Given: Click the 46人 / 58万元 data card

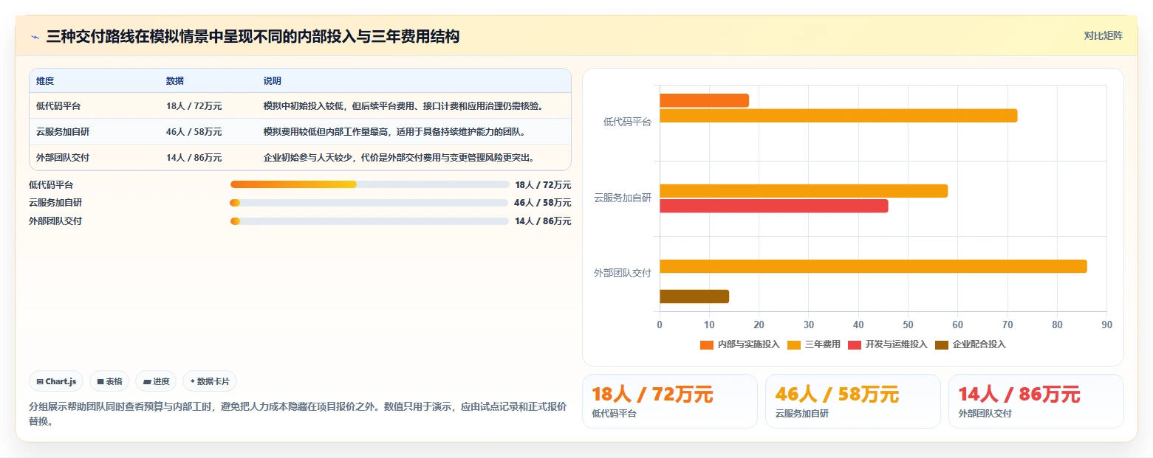Looking at the screenshot, I should pos(853,401).
